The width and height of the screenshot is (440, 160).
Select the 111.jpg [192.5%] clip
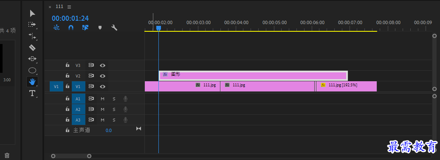[x=346, y=86]
